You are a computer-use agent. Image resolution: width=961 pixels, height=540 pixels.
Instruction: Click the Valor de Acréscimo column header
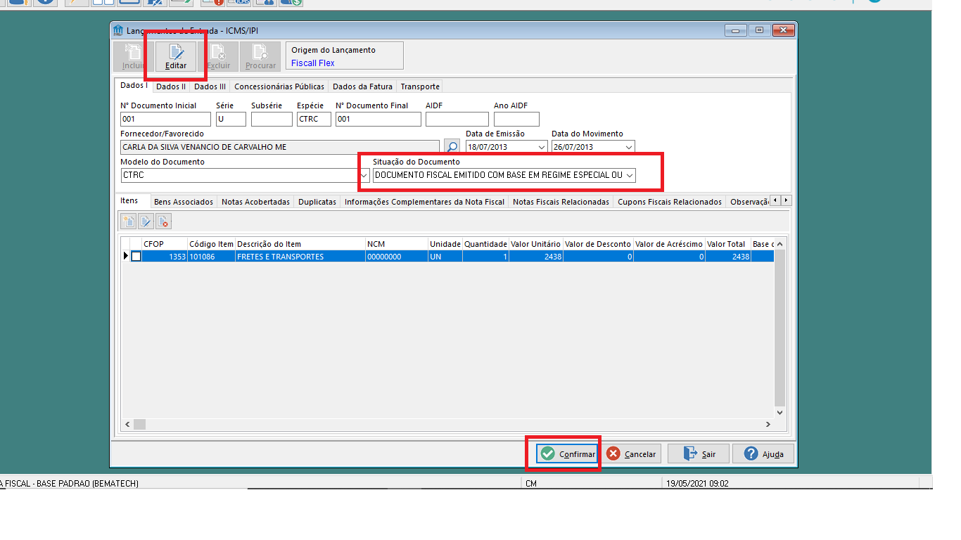[670, 244]
